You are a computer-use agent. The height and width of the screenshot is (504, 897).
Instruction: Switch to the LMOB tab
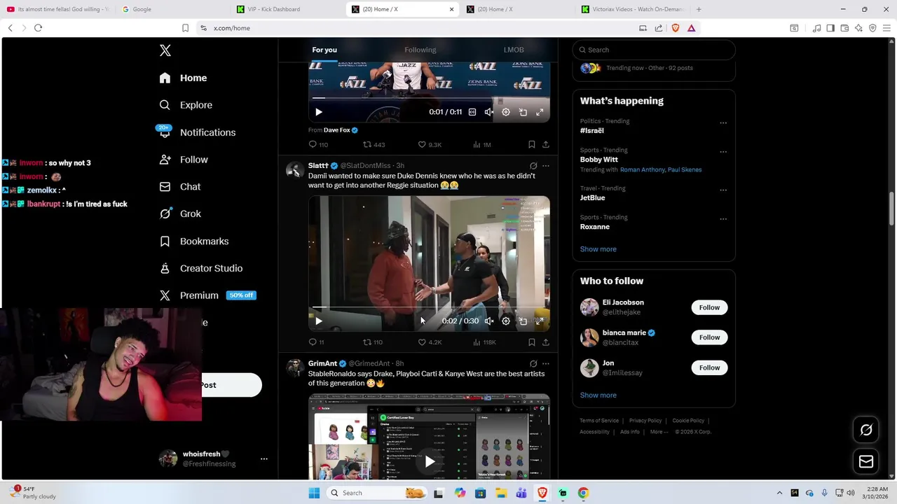click(514, 50)
